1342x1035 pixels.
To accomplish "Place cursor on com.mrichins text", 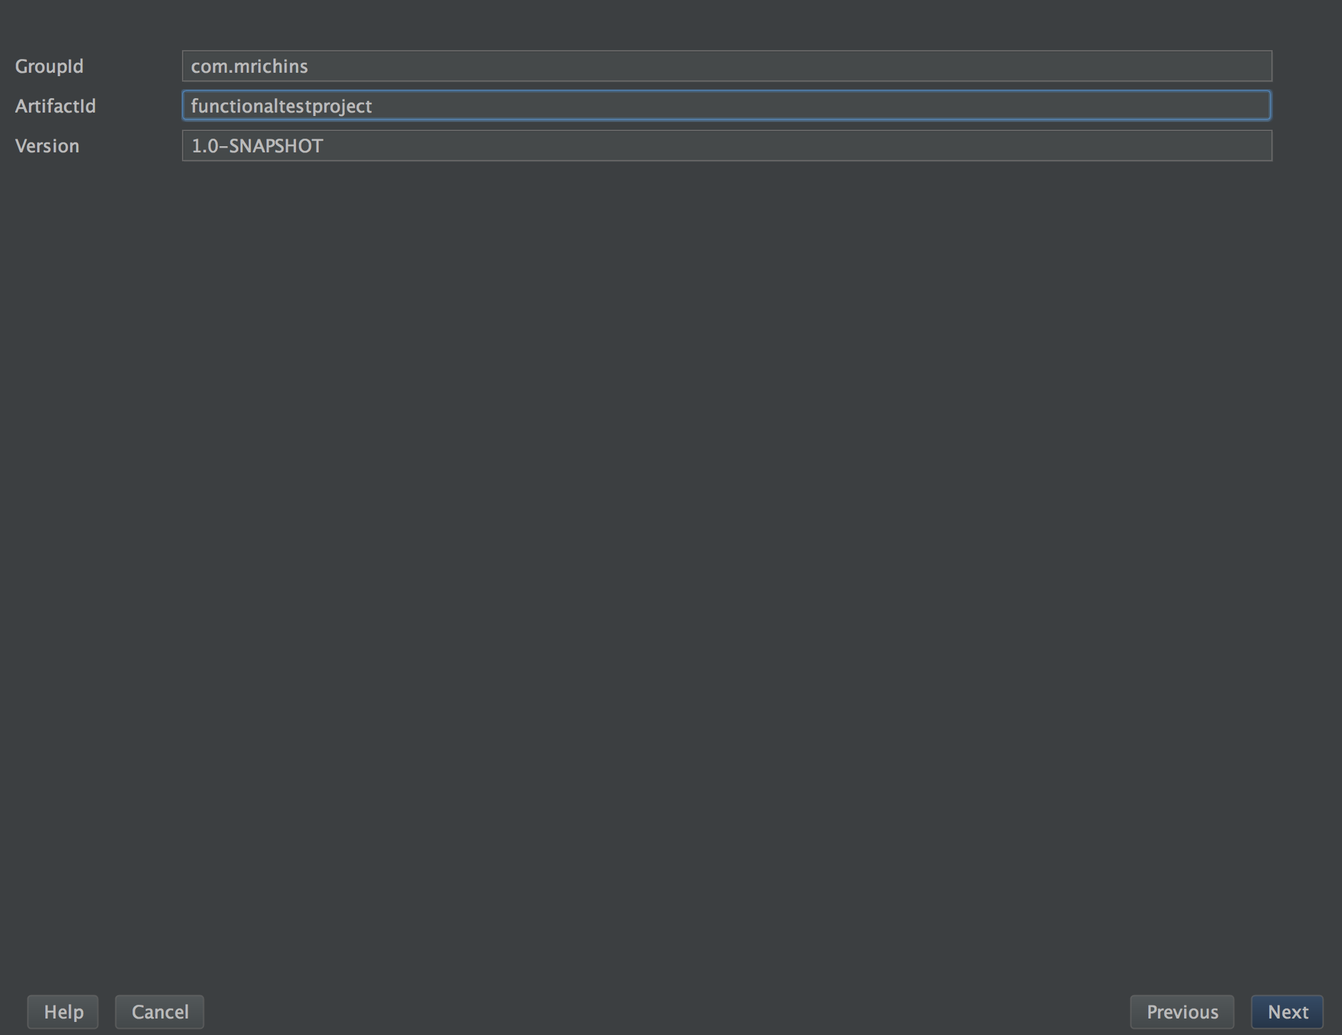I will click(x=249, y=66).
